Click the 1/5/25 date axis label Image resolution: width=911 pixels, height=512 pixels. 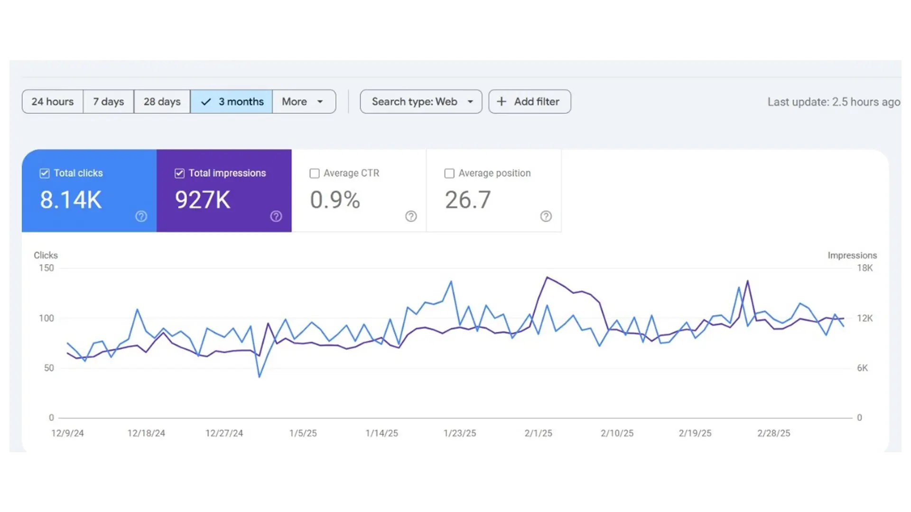tap(303, 433)
